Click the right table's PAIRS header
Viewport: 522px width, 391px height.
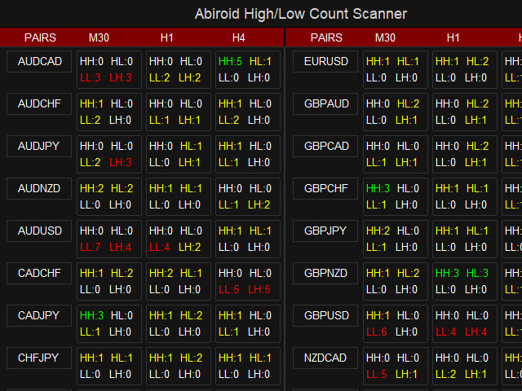[326, 37]
